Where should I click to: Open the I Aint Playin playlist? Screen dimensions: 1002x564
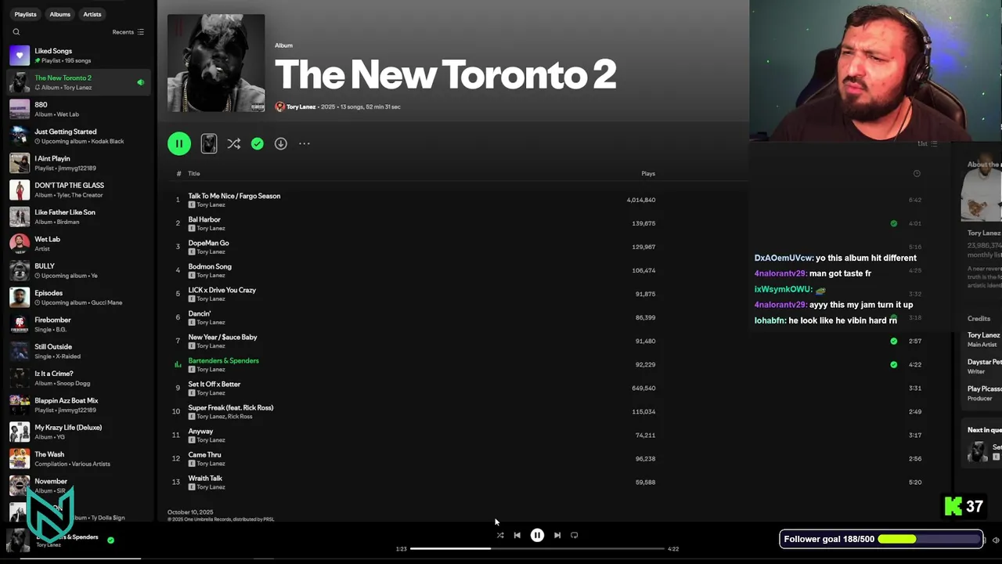tap(78, 163)
